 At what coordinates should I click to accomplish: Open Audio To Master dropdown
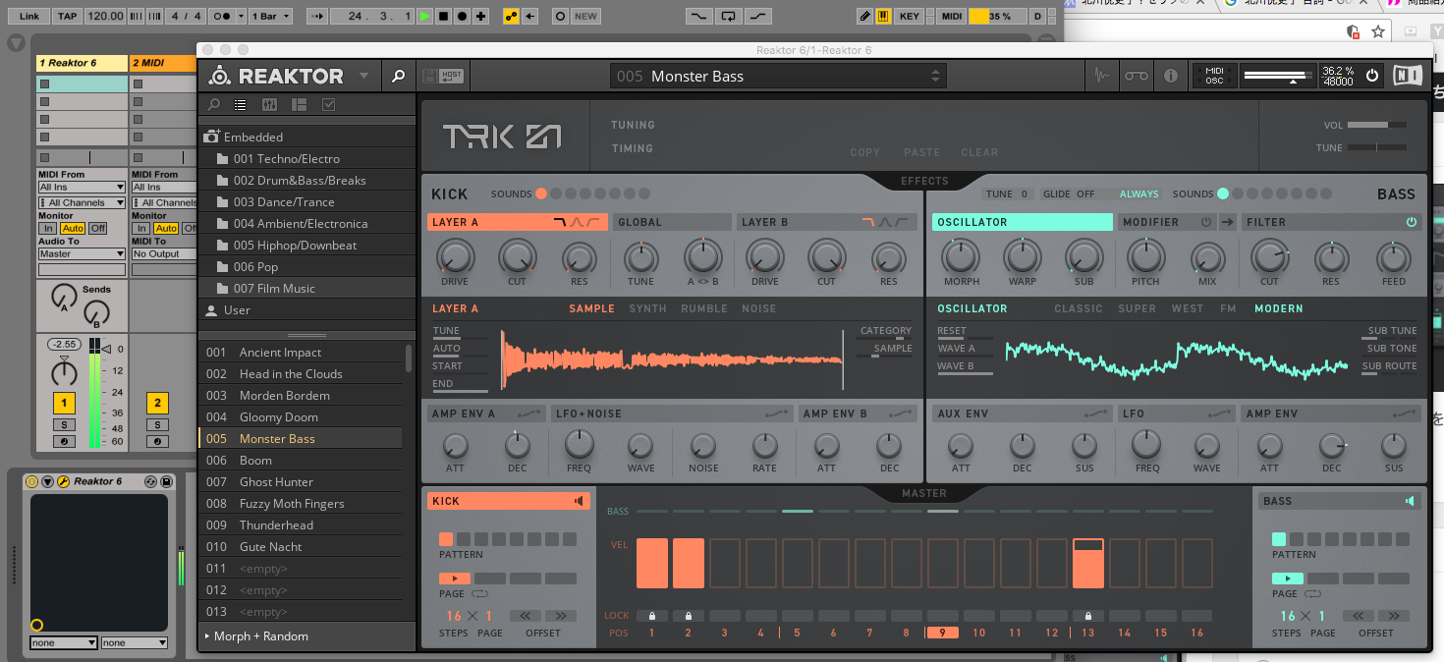click(x=82, y=253)
